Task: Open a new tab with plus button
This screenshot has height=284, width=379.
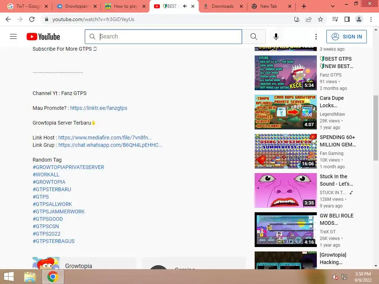Action: [x=304, y=6]
